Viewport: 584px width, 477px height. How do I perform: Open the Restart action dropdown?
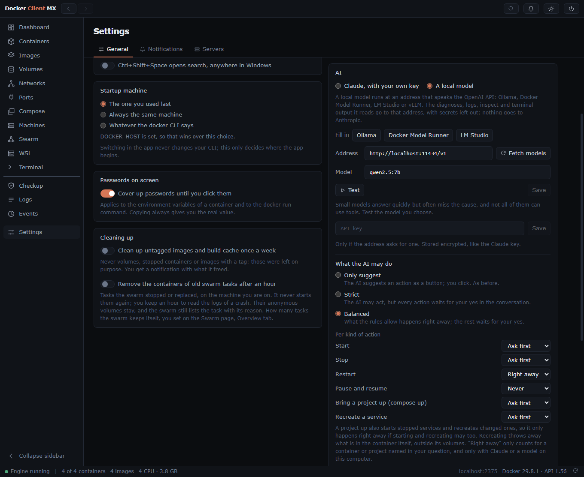526,374
